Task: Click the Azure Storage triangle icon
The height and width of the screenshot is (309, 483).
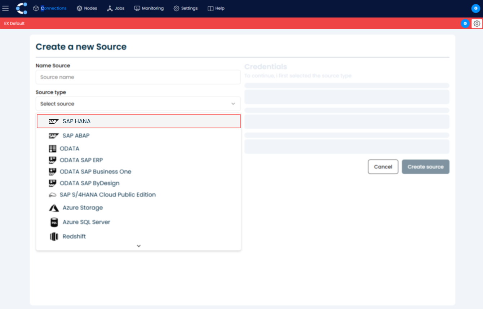Action: 53,207
